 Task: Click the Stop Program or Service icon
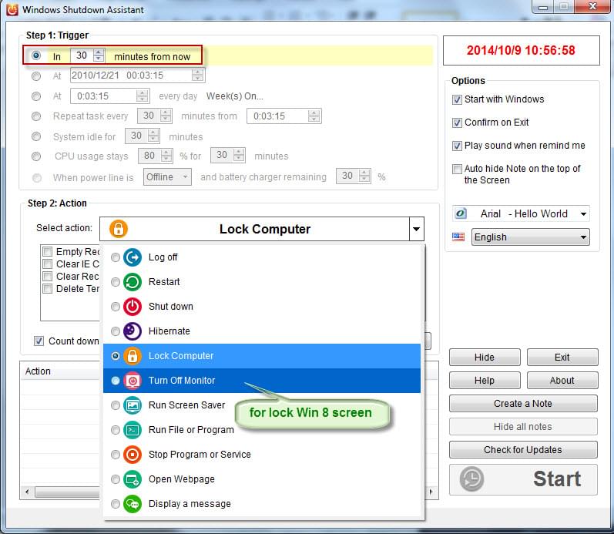coord(133,455)
